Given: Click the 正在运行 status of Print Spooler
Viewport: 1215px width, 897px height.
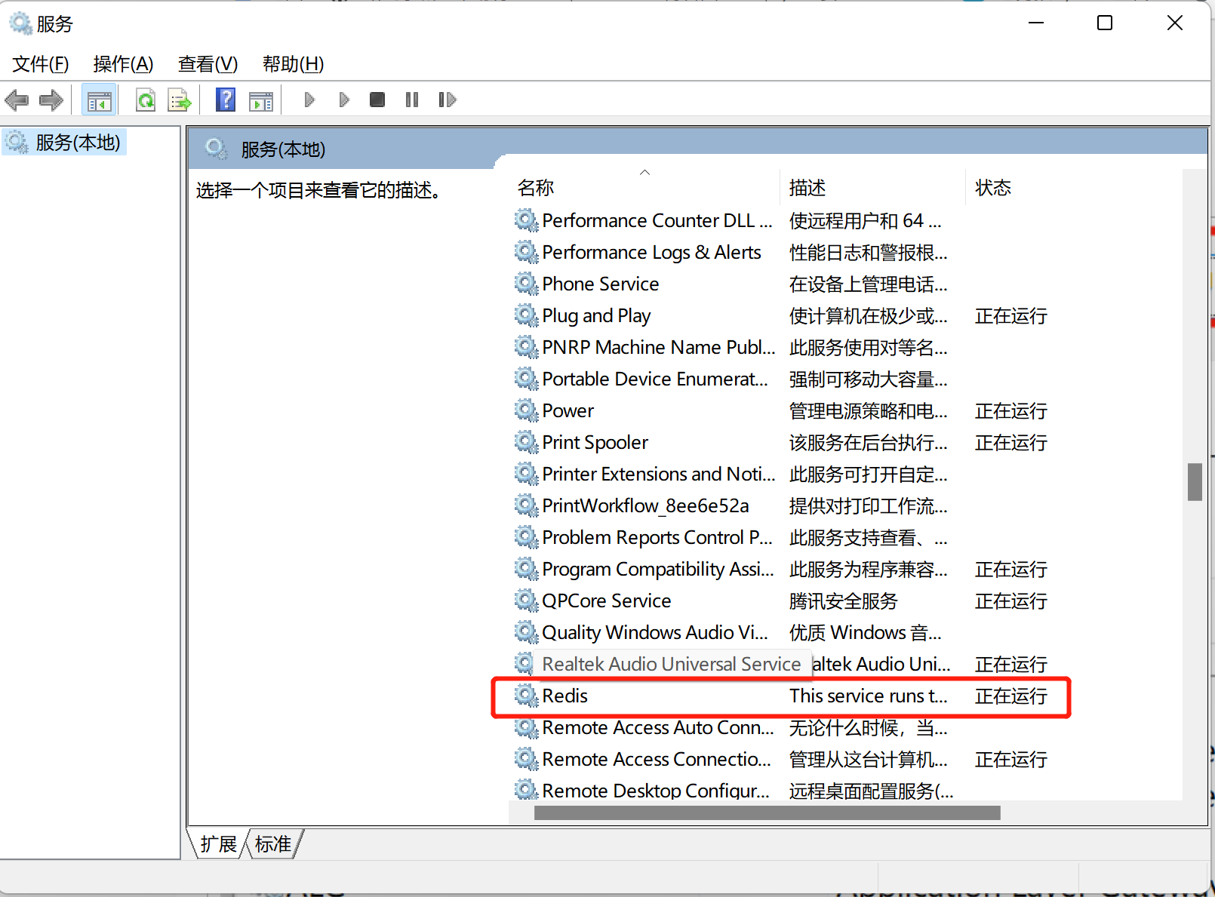Looking at the screenshot, I should [1010, 442].
